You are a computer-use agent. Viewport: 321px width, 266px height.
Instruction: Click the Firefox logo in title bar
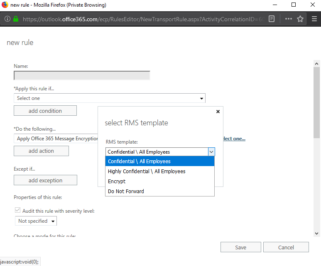tap(5, 5)
